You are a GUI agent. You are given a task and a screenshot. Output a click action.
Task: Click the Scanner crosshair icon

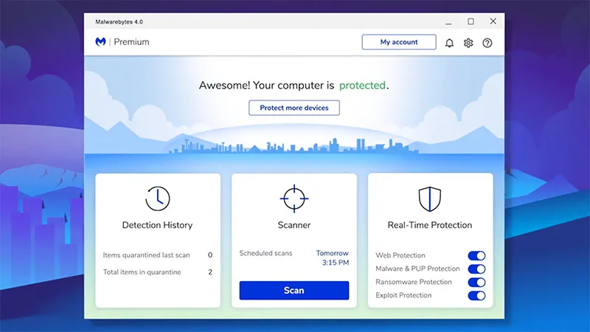point(294,198)
